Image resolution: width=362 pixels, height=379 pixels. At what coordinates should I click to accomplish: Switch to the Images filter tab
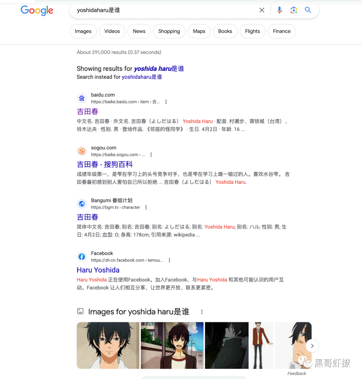[x=83, y=31]
